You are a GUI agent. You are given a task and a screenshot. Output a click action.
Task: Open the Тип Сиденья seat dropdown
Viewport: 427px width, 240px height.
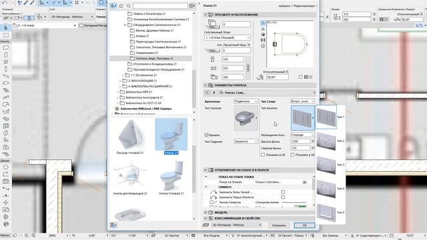click(246, 141)
